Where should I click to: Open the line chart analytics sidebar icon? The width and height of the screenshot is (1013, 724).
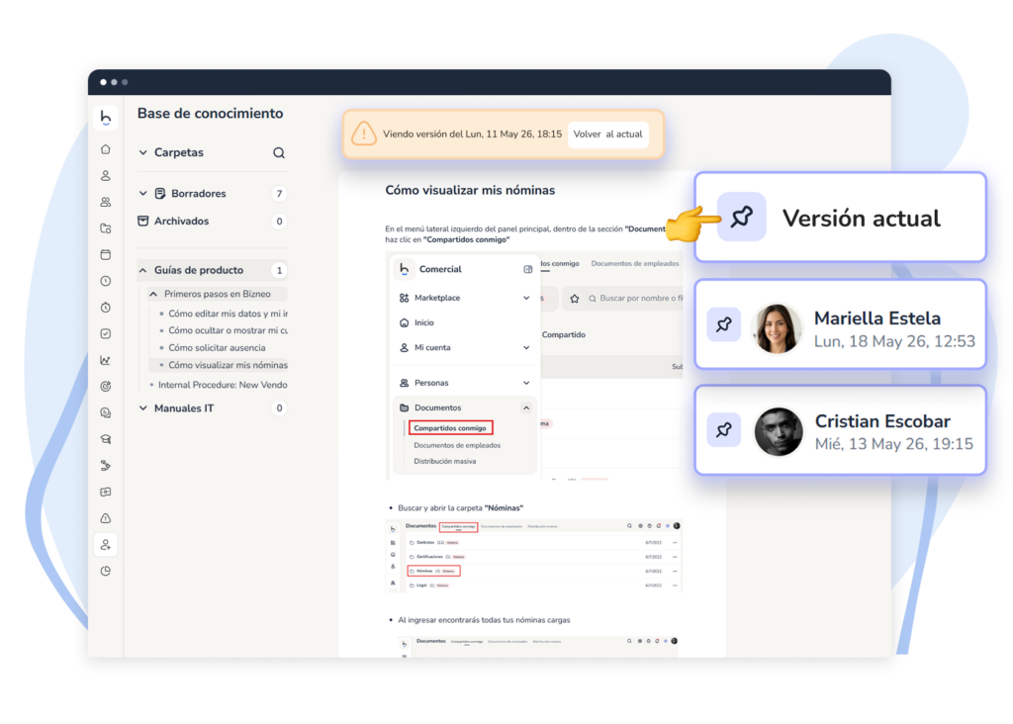pyautogui.click(x=106, y=360)
